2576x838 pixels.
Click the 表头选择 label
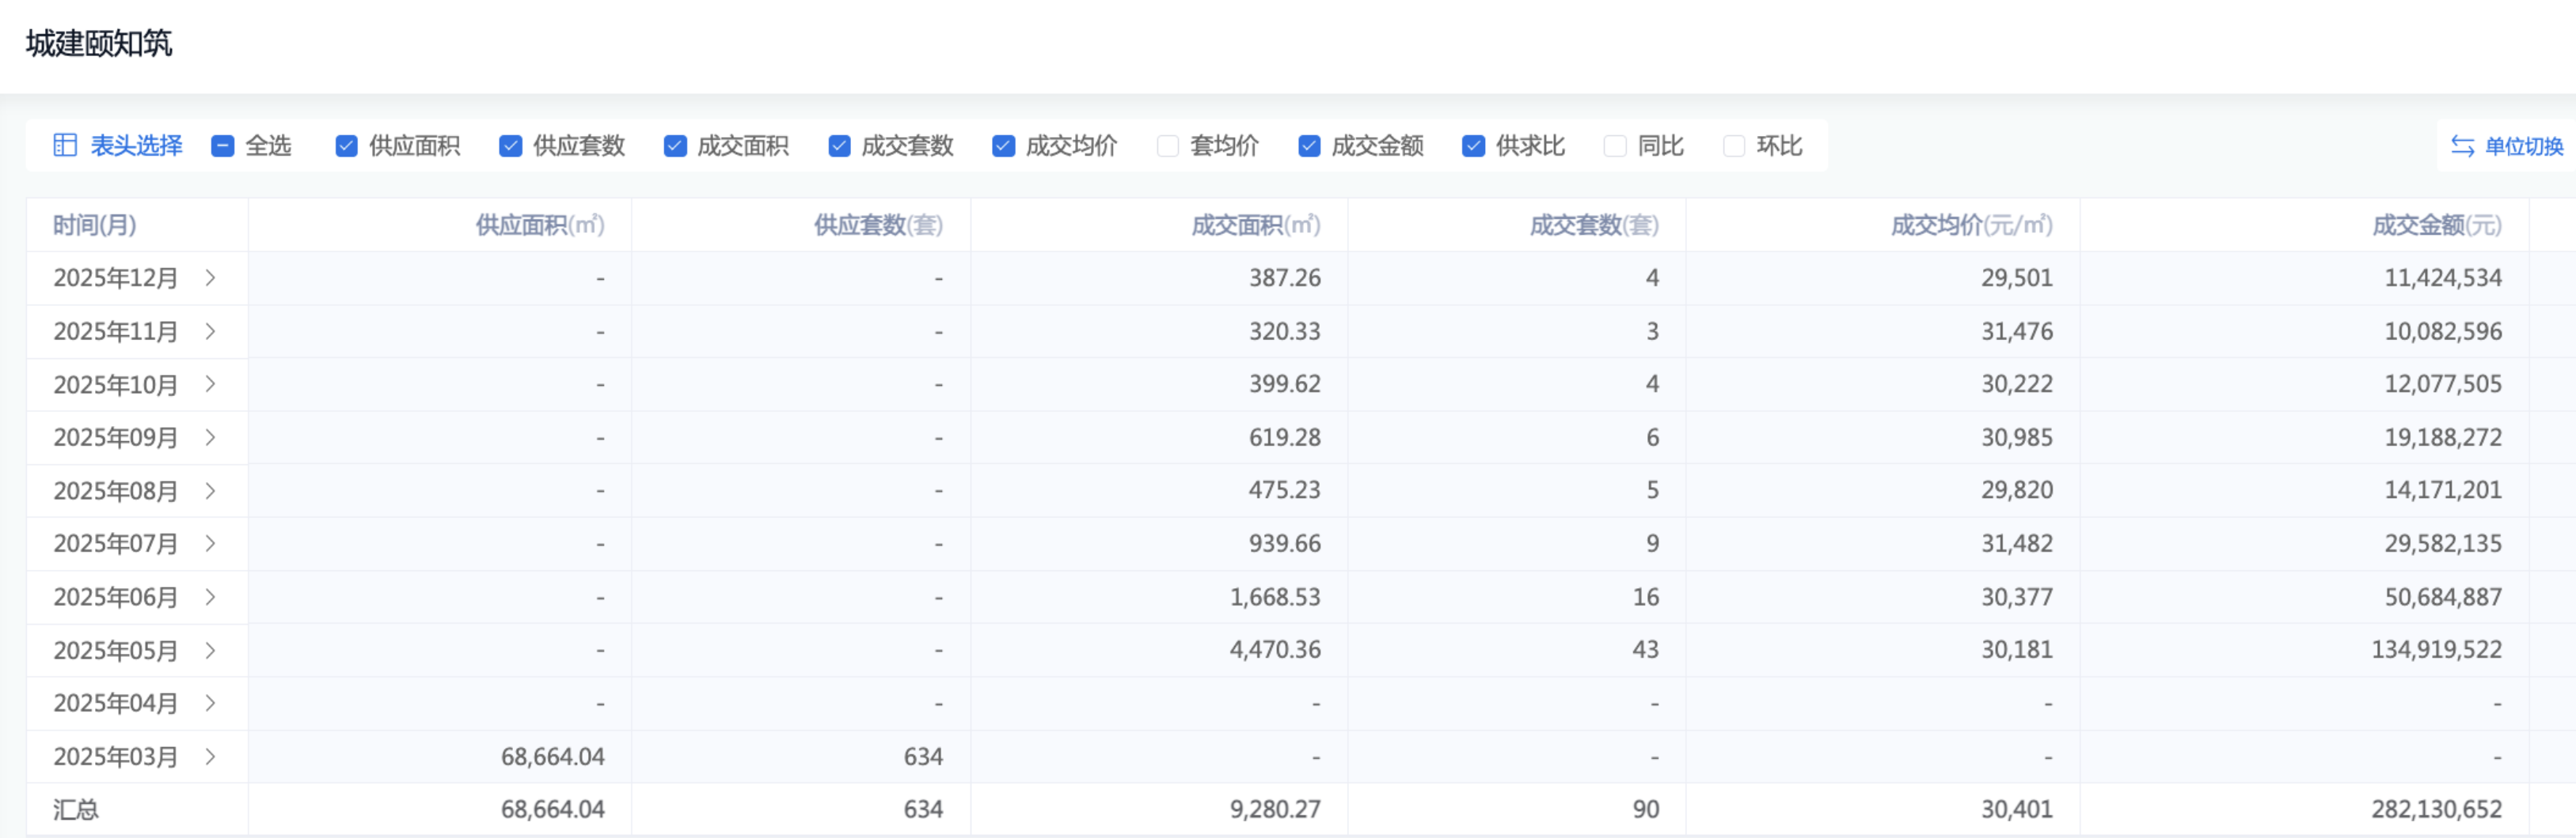click(136, 147)
